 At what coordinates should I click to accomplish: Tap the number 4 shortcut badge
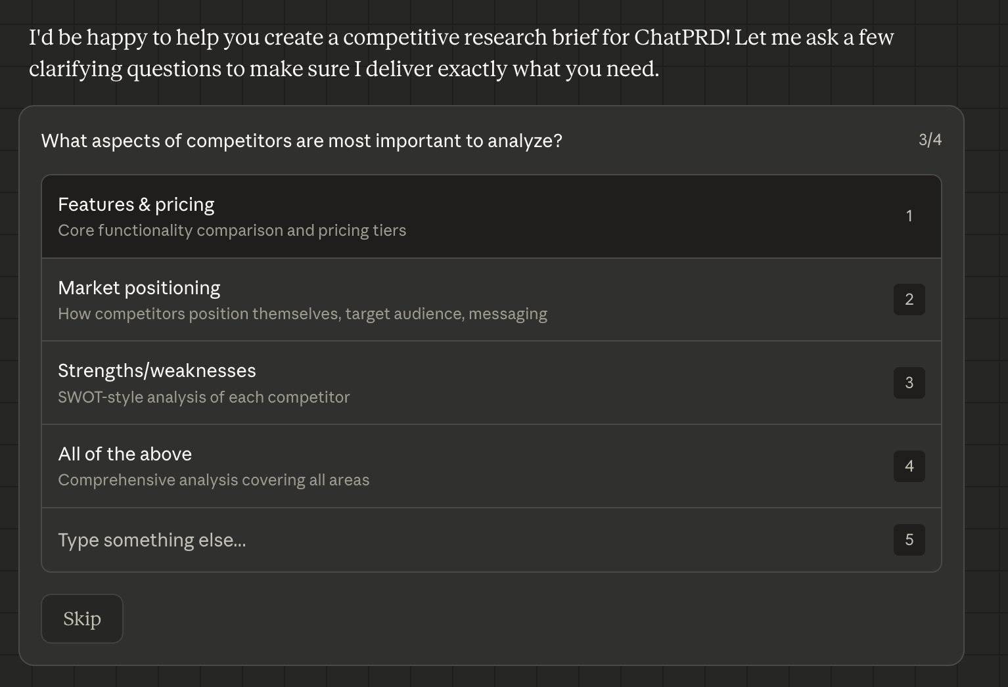909,466
